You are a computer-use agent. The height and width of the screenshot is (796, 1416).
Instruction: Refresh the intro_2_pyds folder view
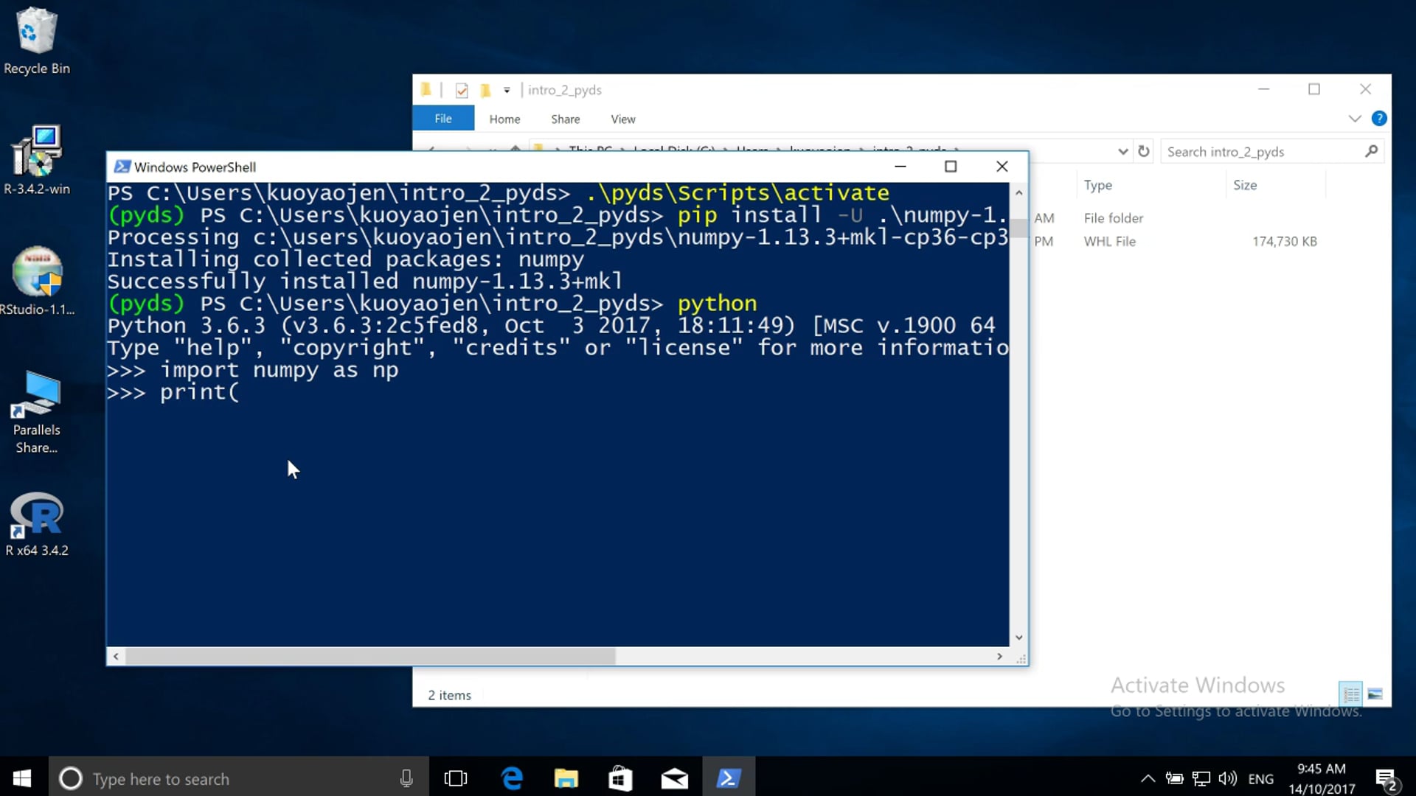tap(1144, 151)
